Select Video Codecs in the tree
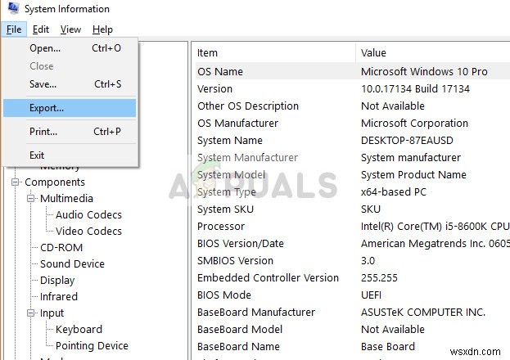510x360 pixels. point(88,232)
